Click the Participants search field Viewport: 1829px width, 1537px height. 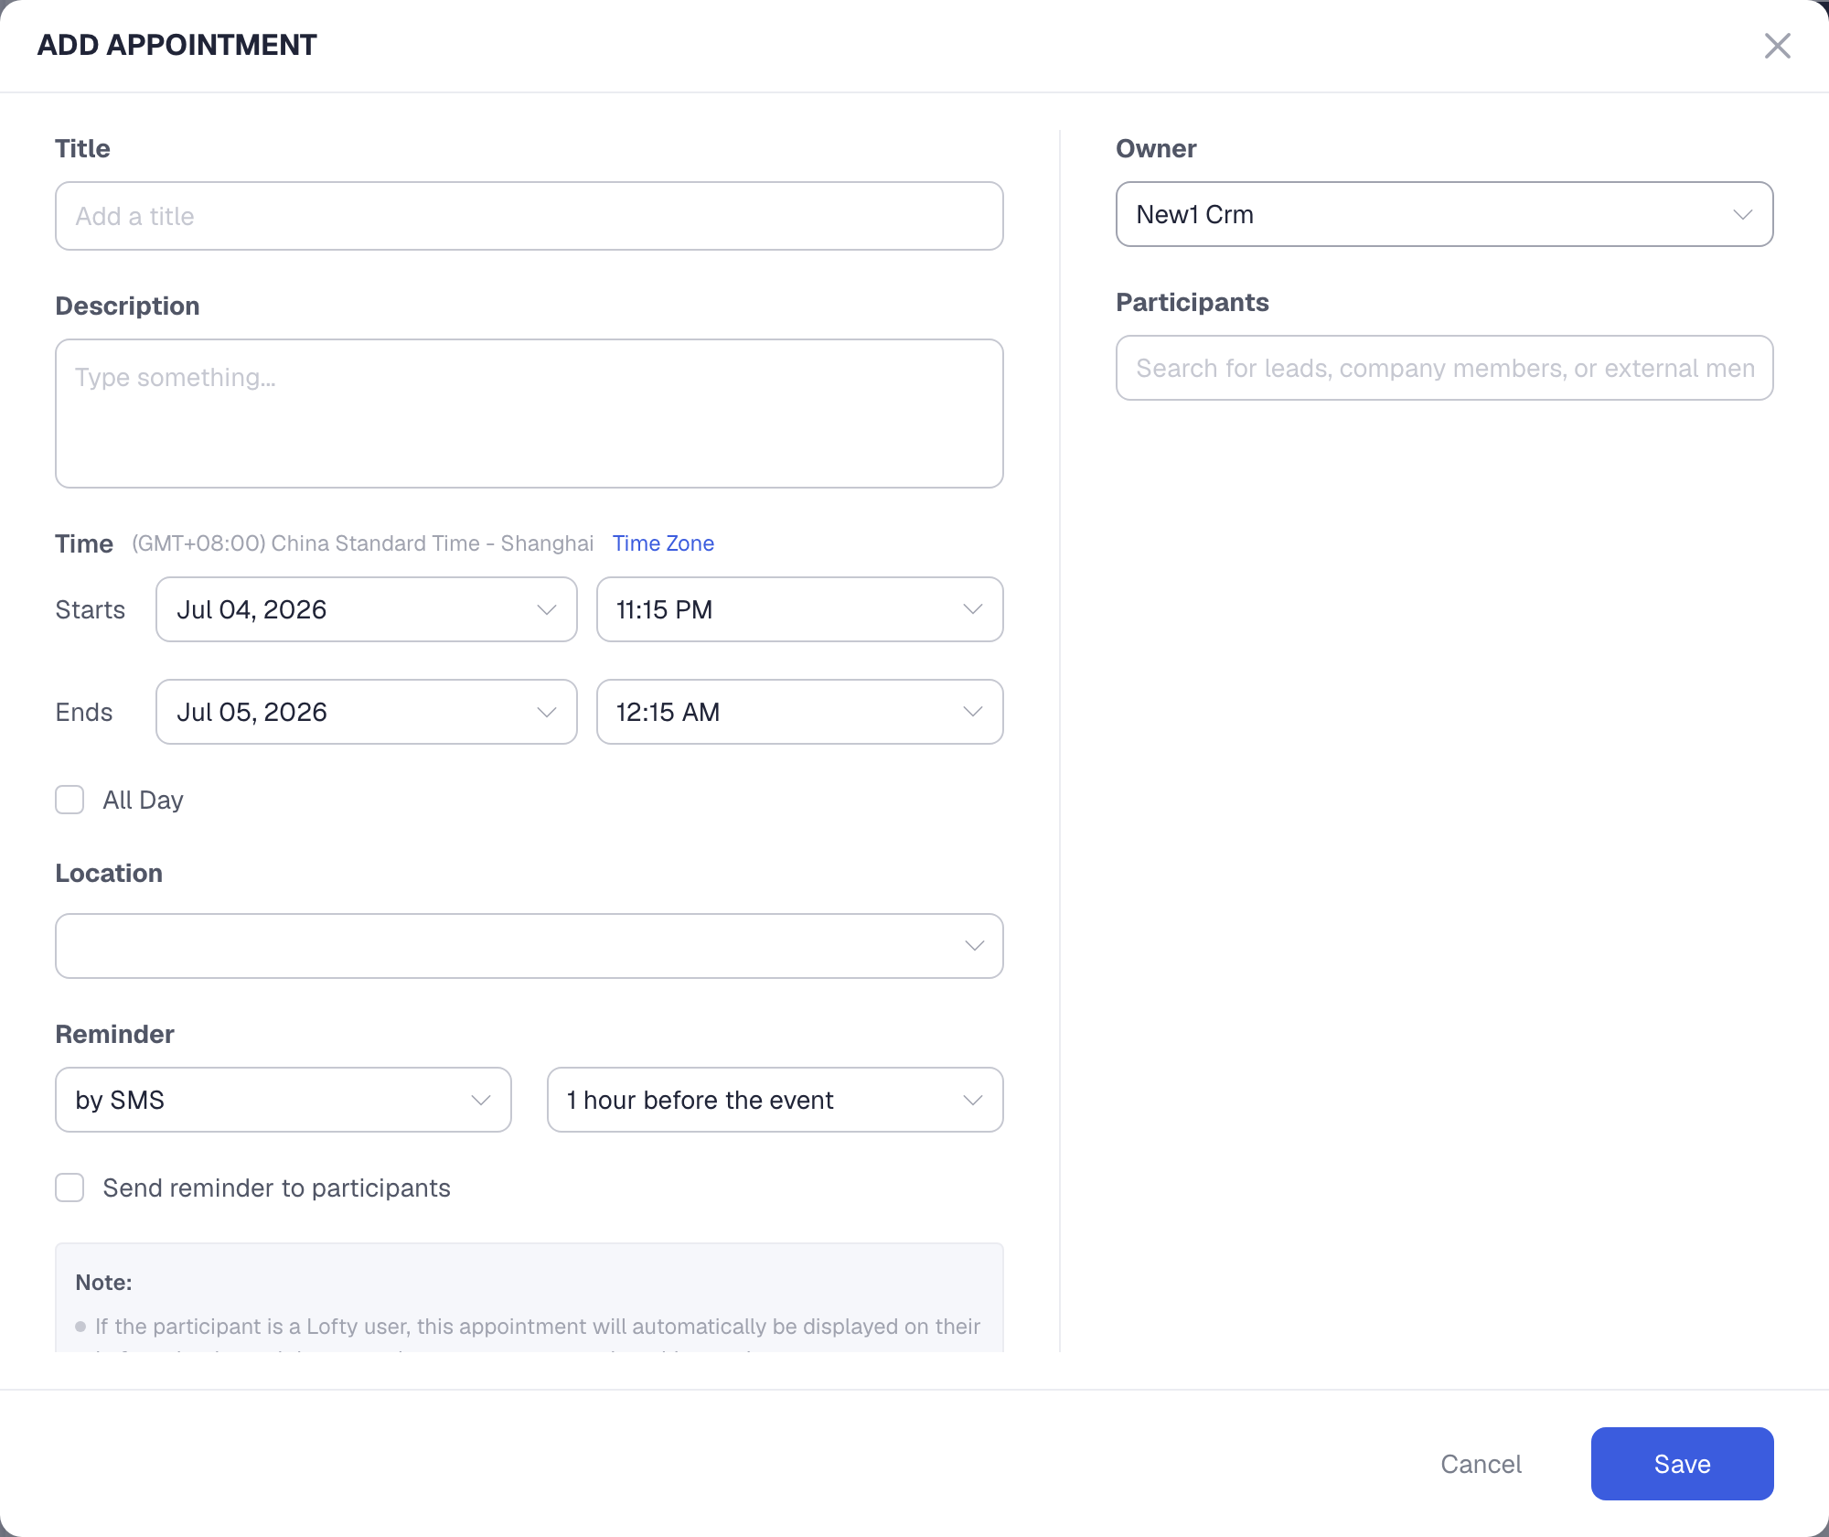click(x=1445, y=368)
